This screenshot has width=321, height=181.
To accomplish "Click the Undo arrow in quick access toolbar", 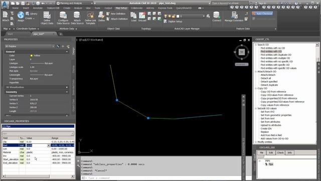I will (x=43, y=4).
